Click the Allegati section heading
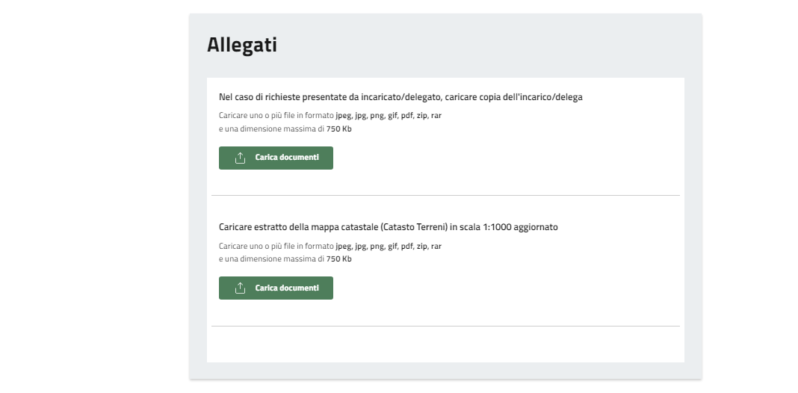The height and width of the screenshot is (393, 798). (x=242, y=45)
